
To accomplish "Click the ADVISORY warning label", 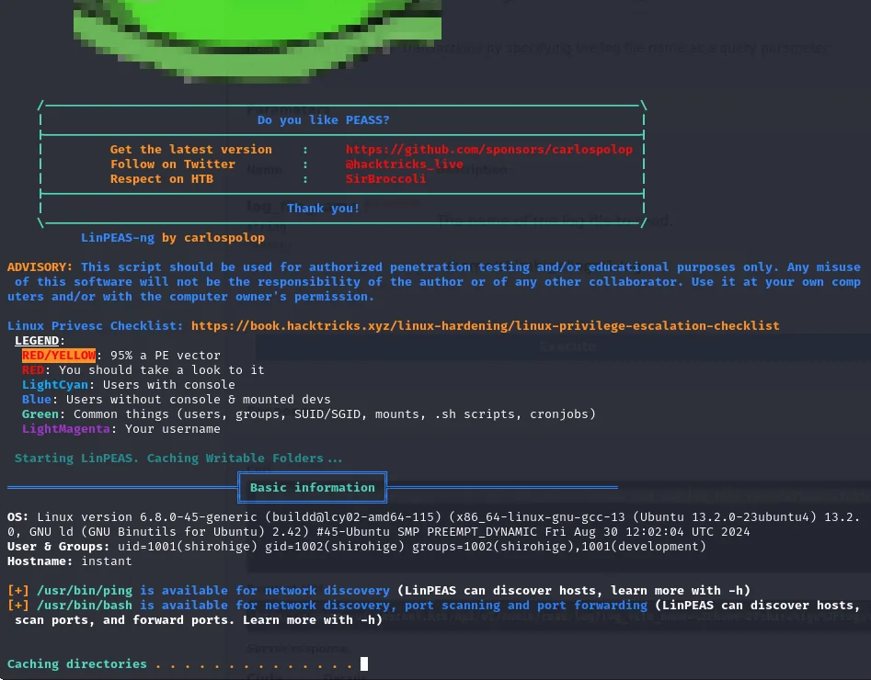I will [40, 267].
